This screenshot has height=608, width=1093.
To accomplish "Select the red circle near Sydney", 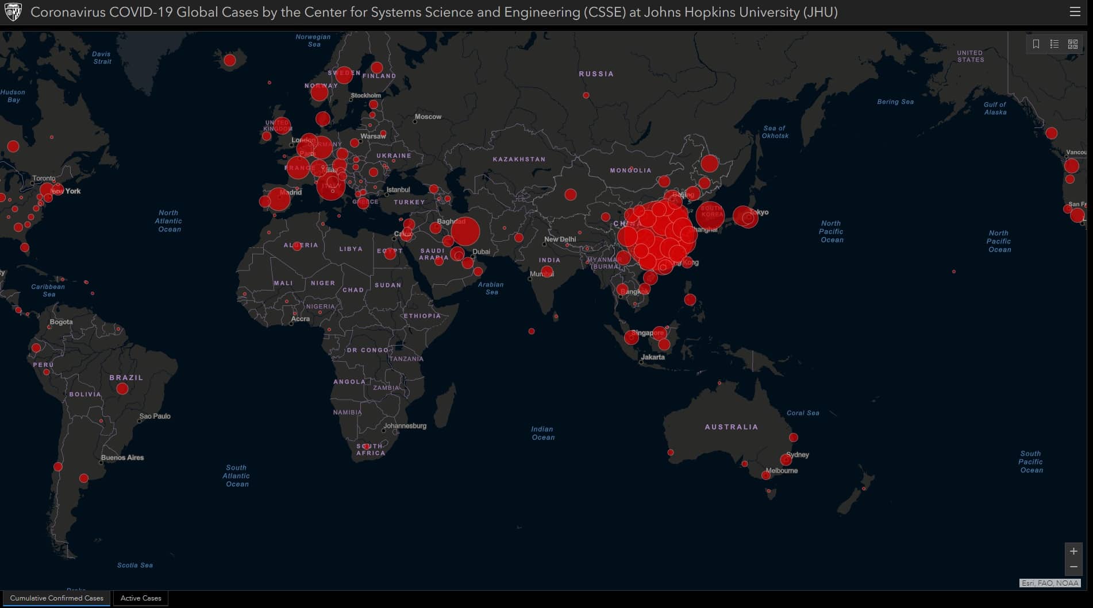I will point(786,460).
